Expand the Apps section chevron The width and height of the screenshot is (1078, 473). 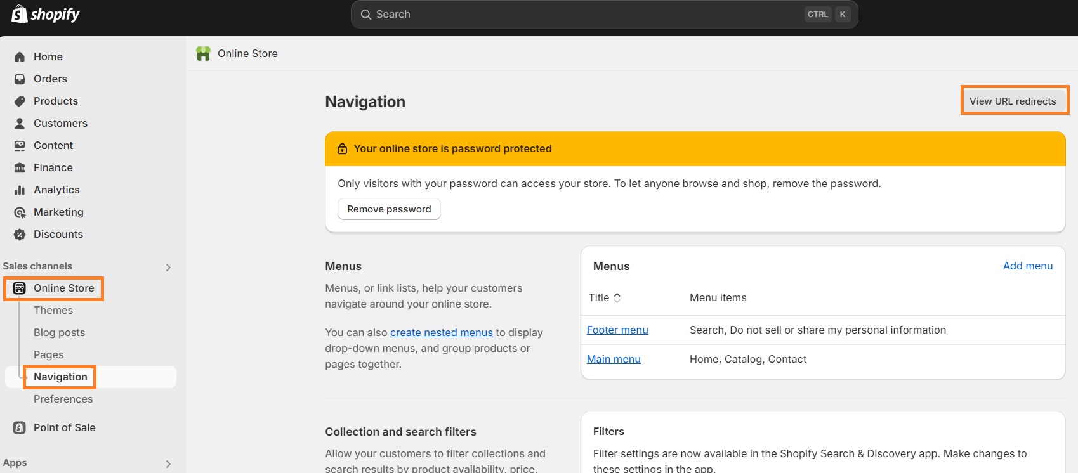click(168, 464)
